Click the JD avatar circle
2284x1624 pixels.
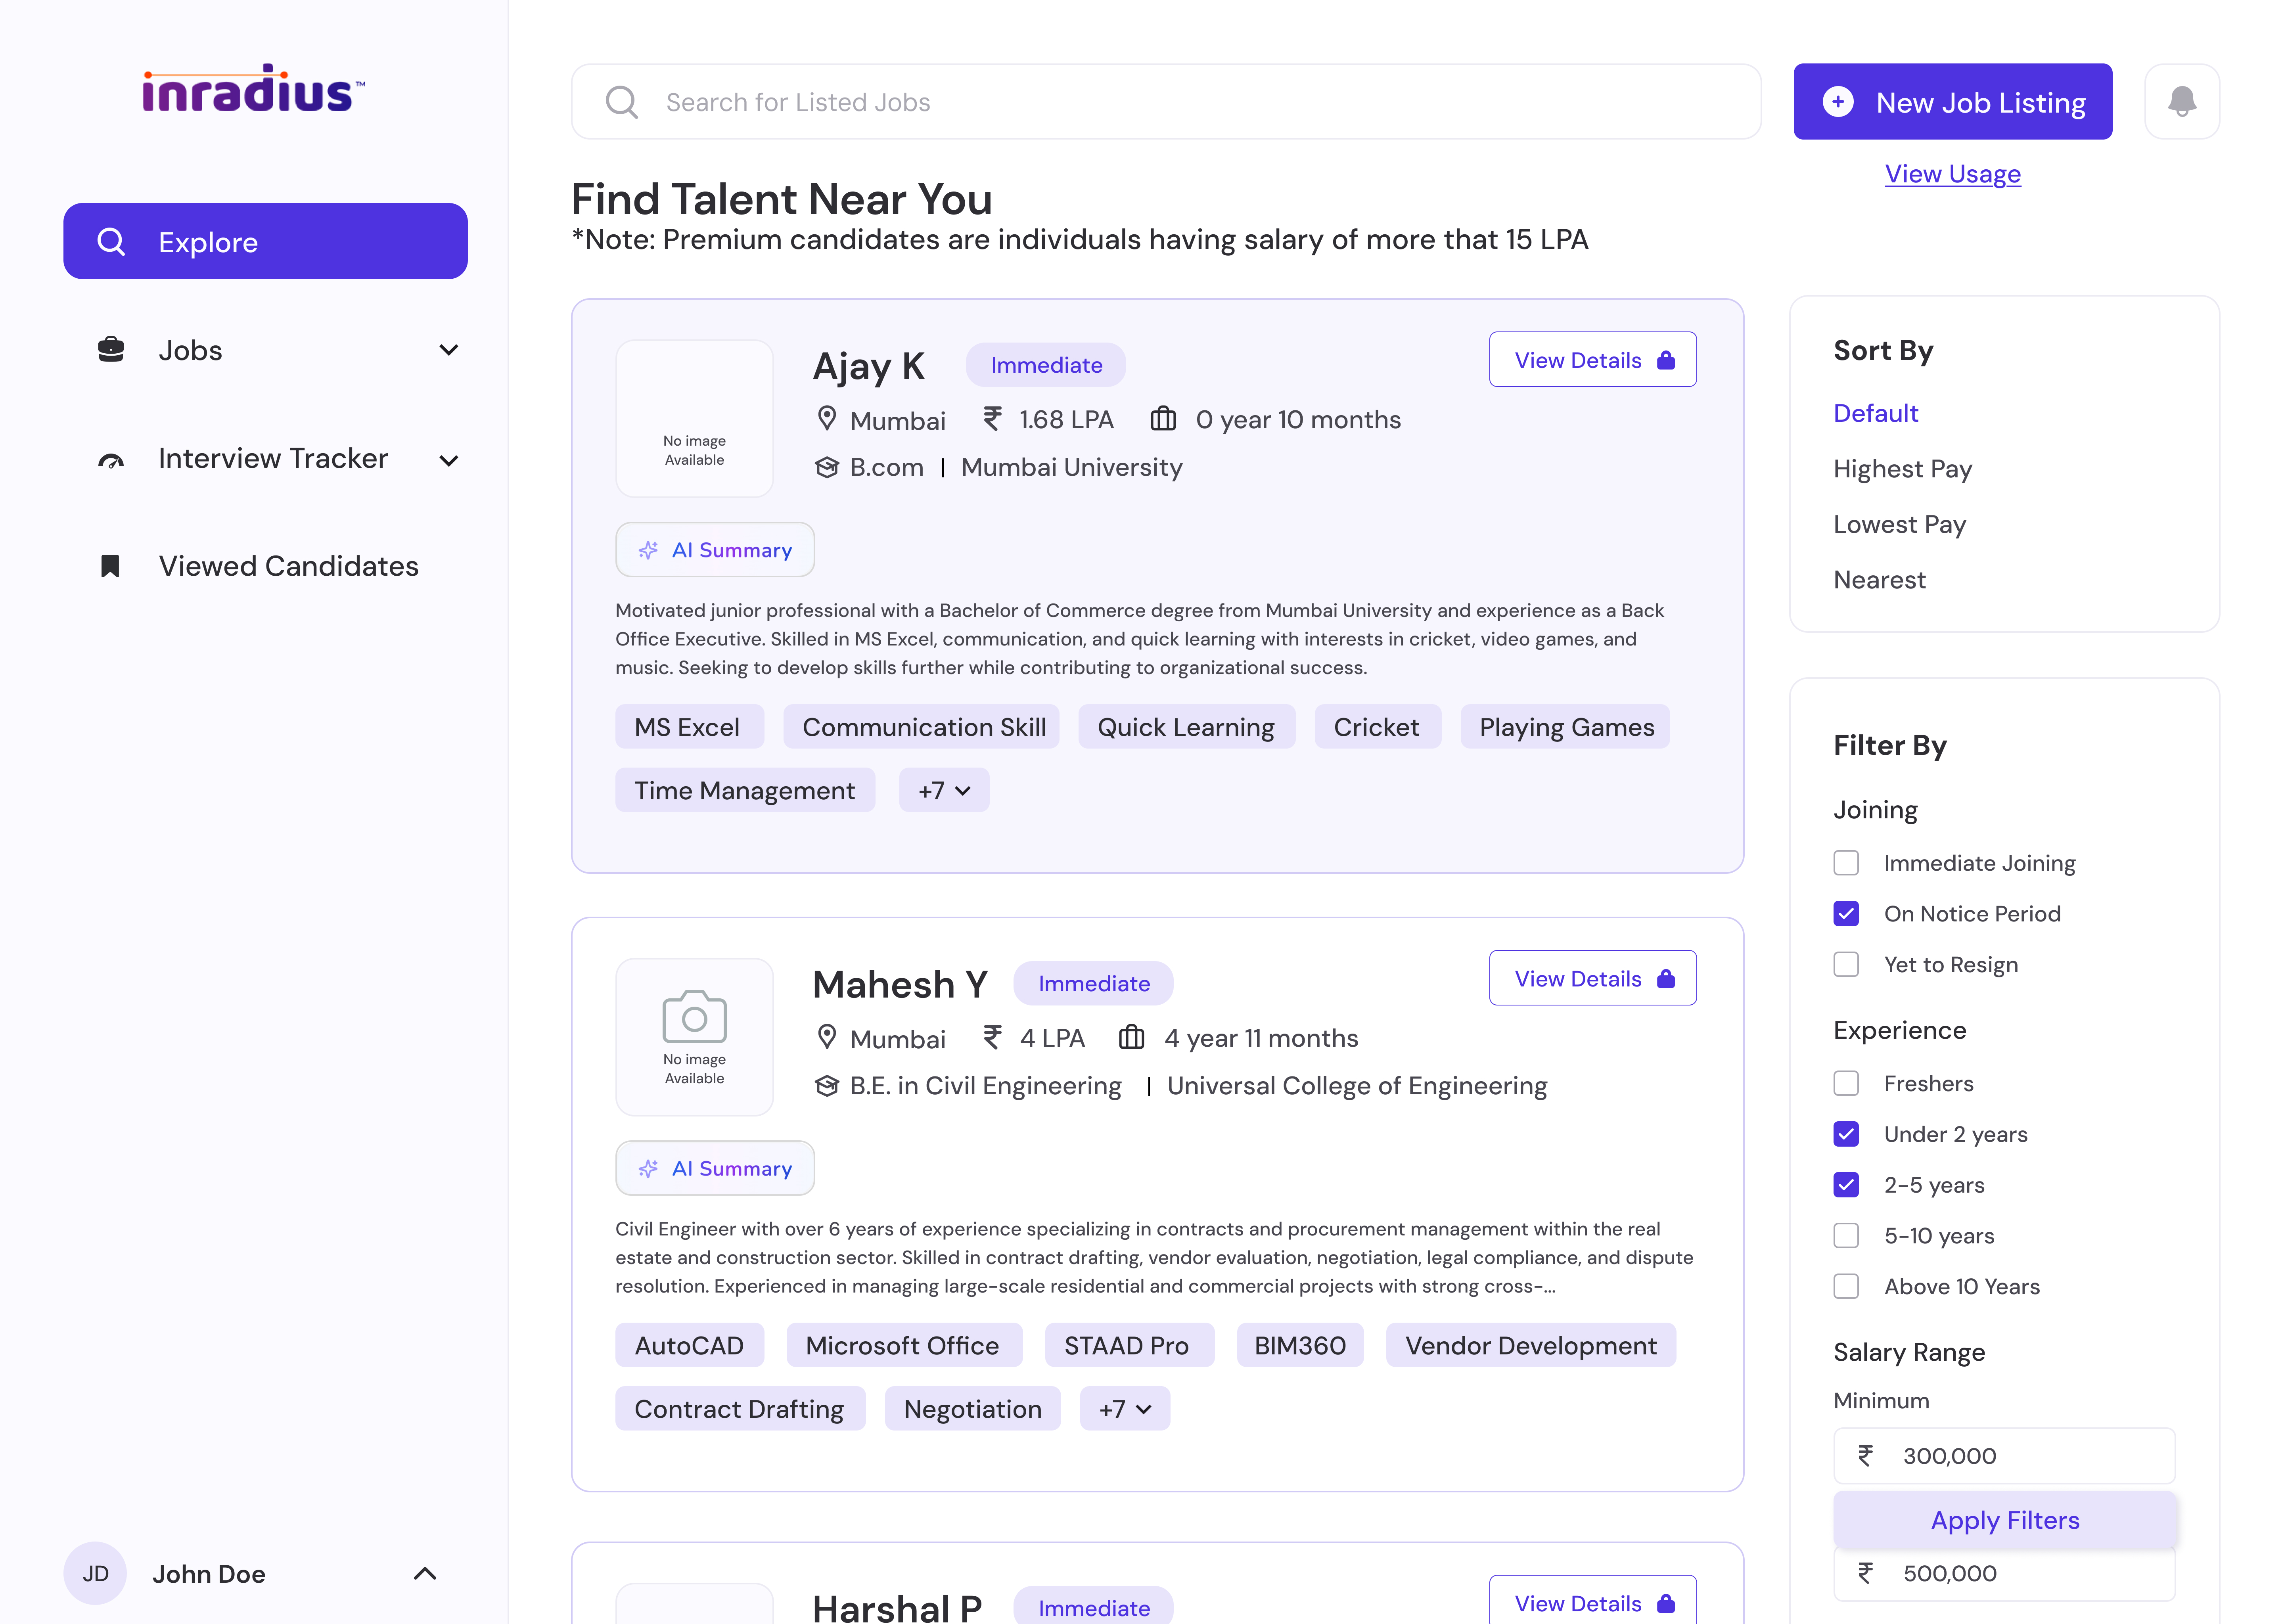(95, 1573)
